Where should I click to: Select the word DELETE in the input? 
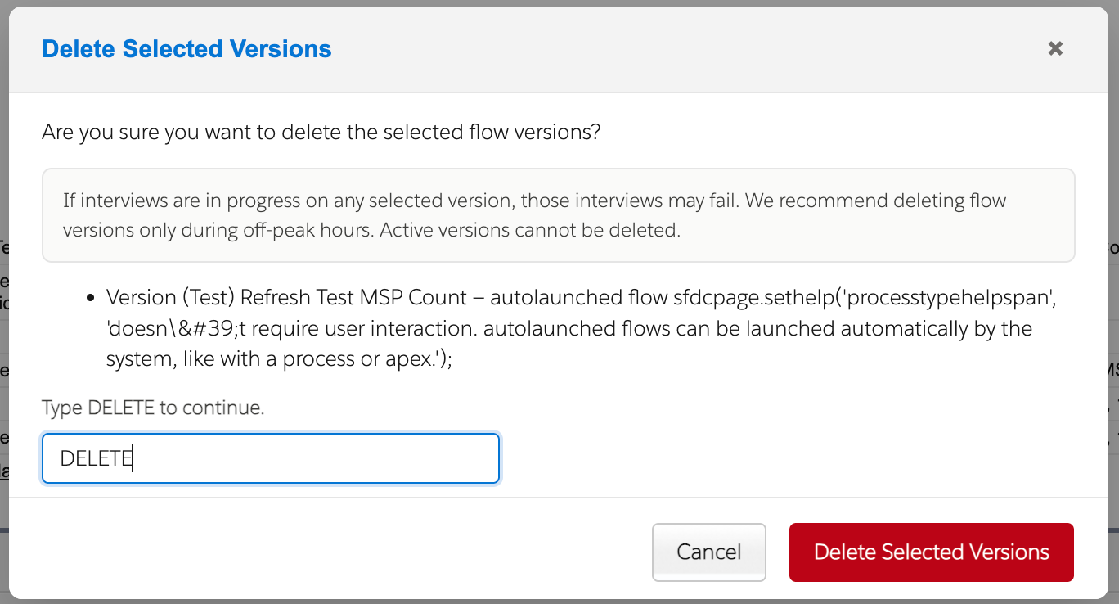[94, 458]
